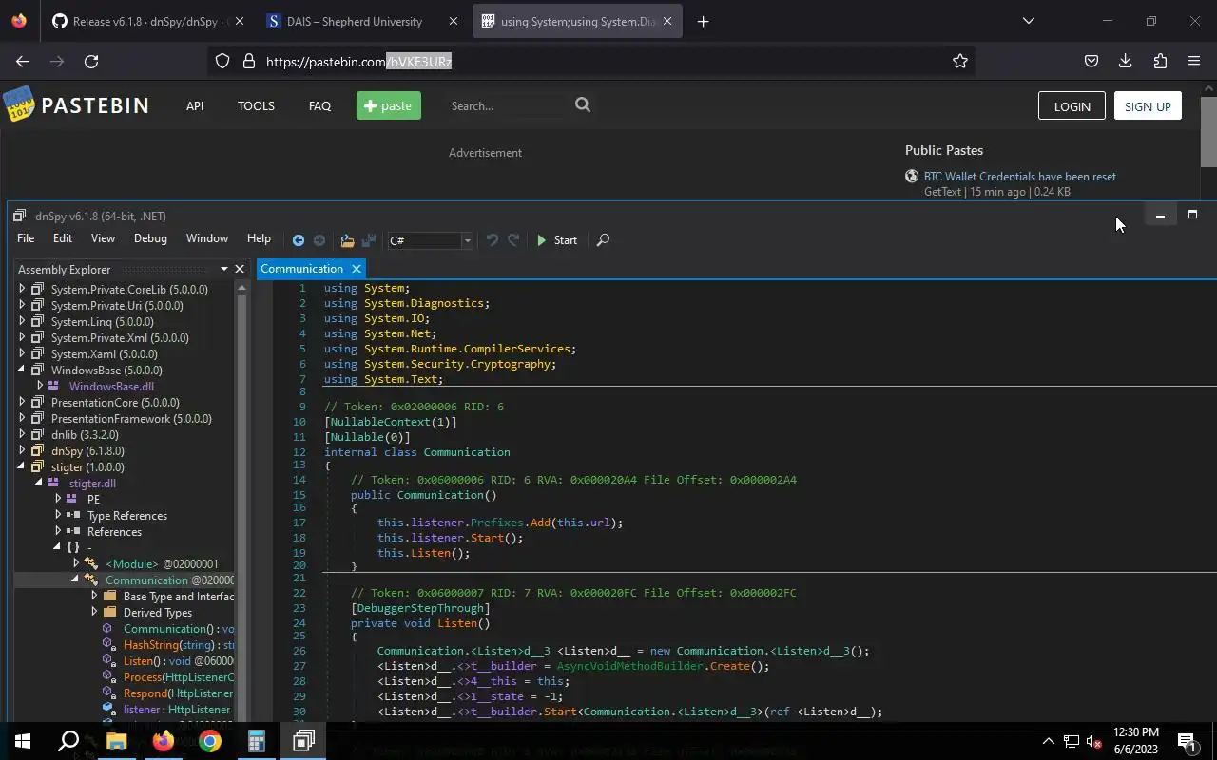The image size is (1217, 760).
Task: Click the open file folder icon in dnSpy
Action: (x=347, y=240)
